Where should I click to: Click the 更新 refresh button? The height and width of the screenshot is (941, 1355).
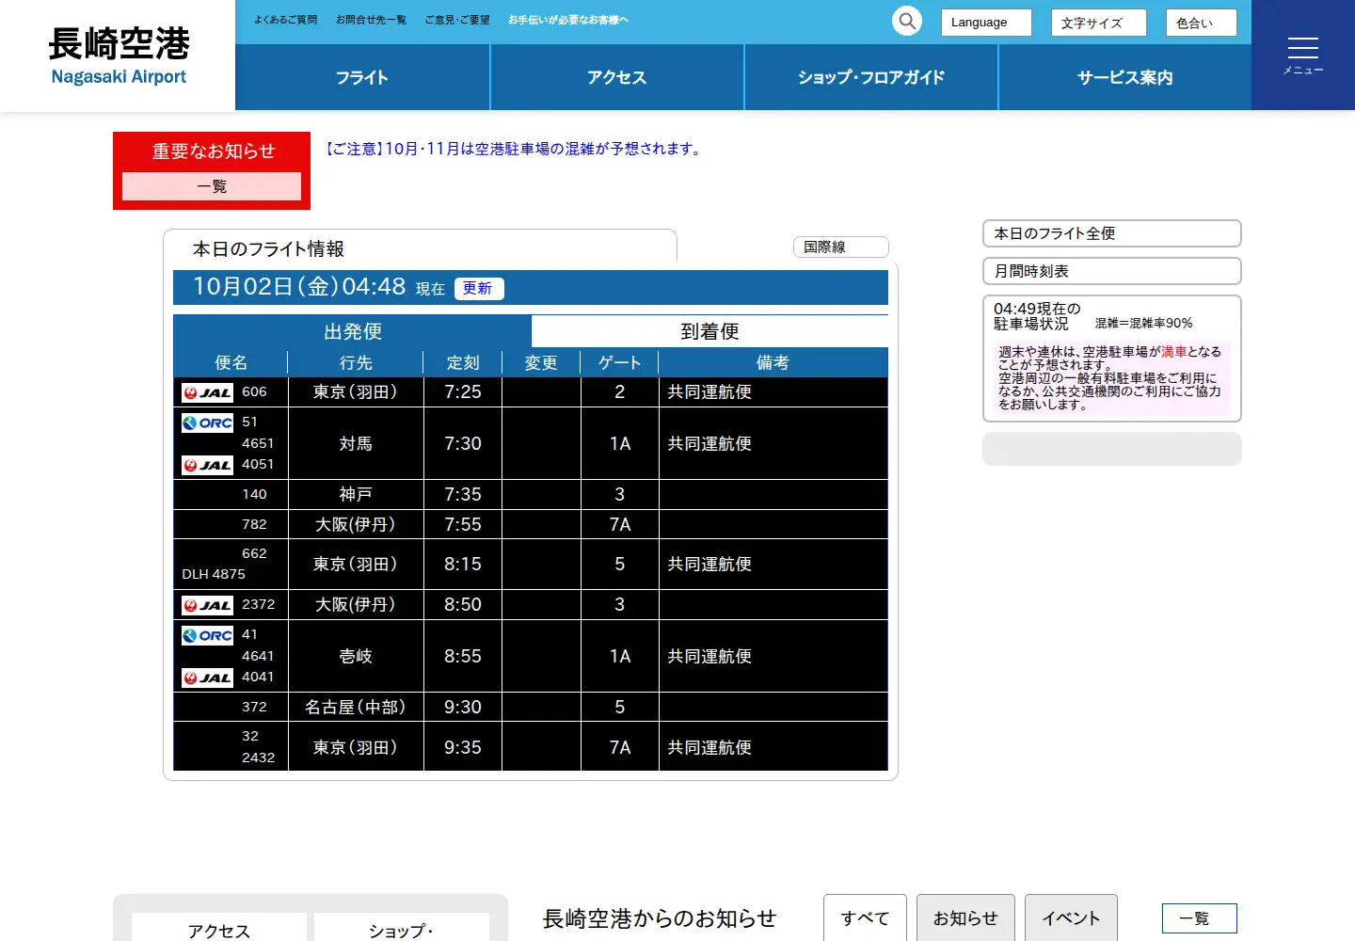coord(479,288)
